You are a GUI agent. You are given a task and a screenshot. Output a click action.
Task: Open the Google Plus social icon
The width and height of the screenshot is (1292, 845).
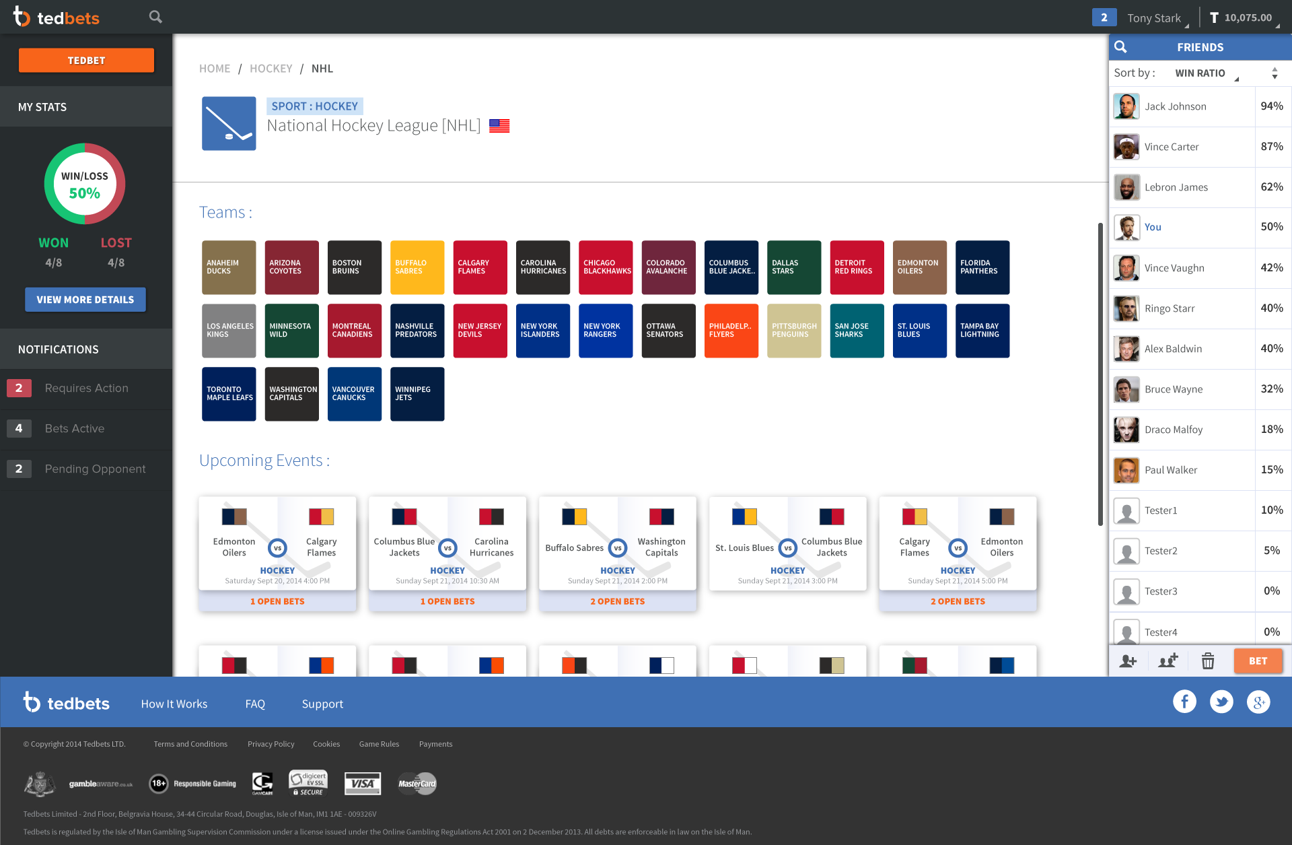click(1258, 702)
